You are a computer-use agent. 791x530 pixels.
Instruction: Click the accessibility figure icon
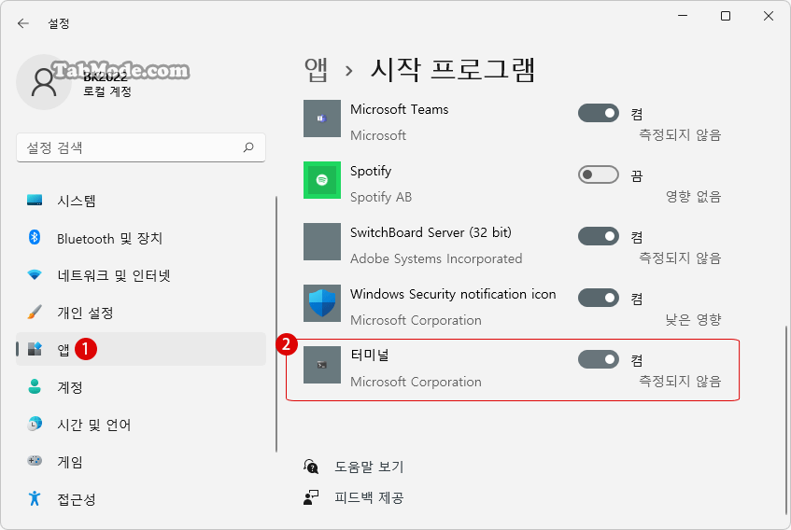click(35, 498)
